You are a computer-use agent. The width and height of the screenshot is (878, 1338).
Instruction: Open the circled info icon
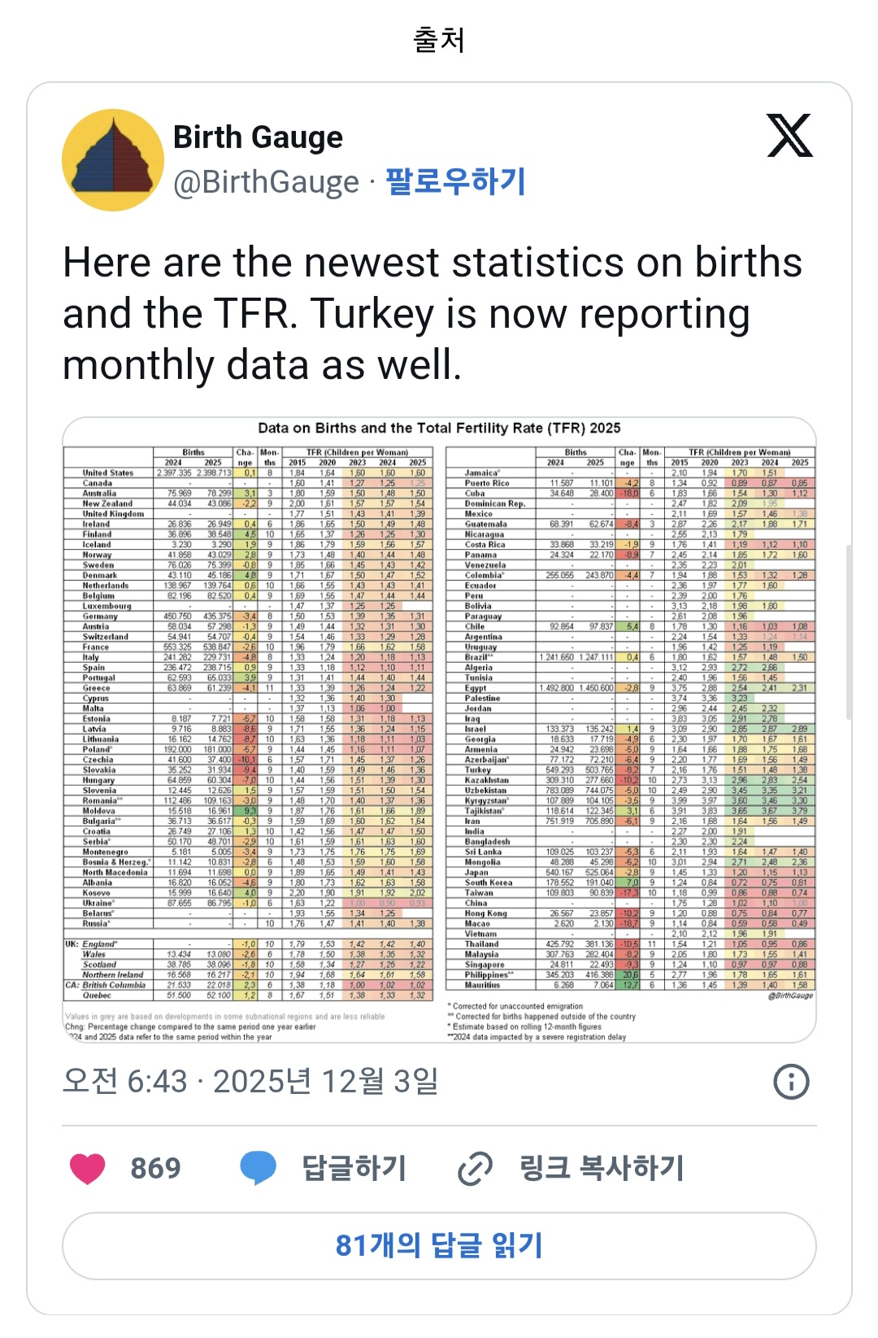791,1081
